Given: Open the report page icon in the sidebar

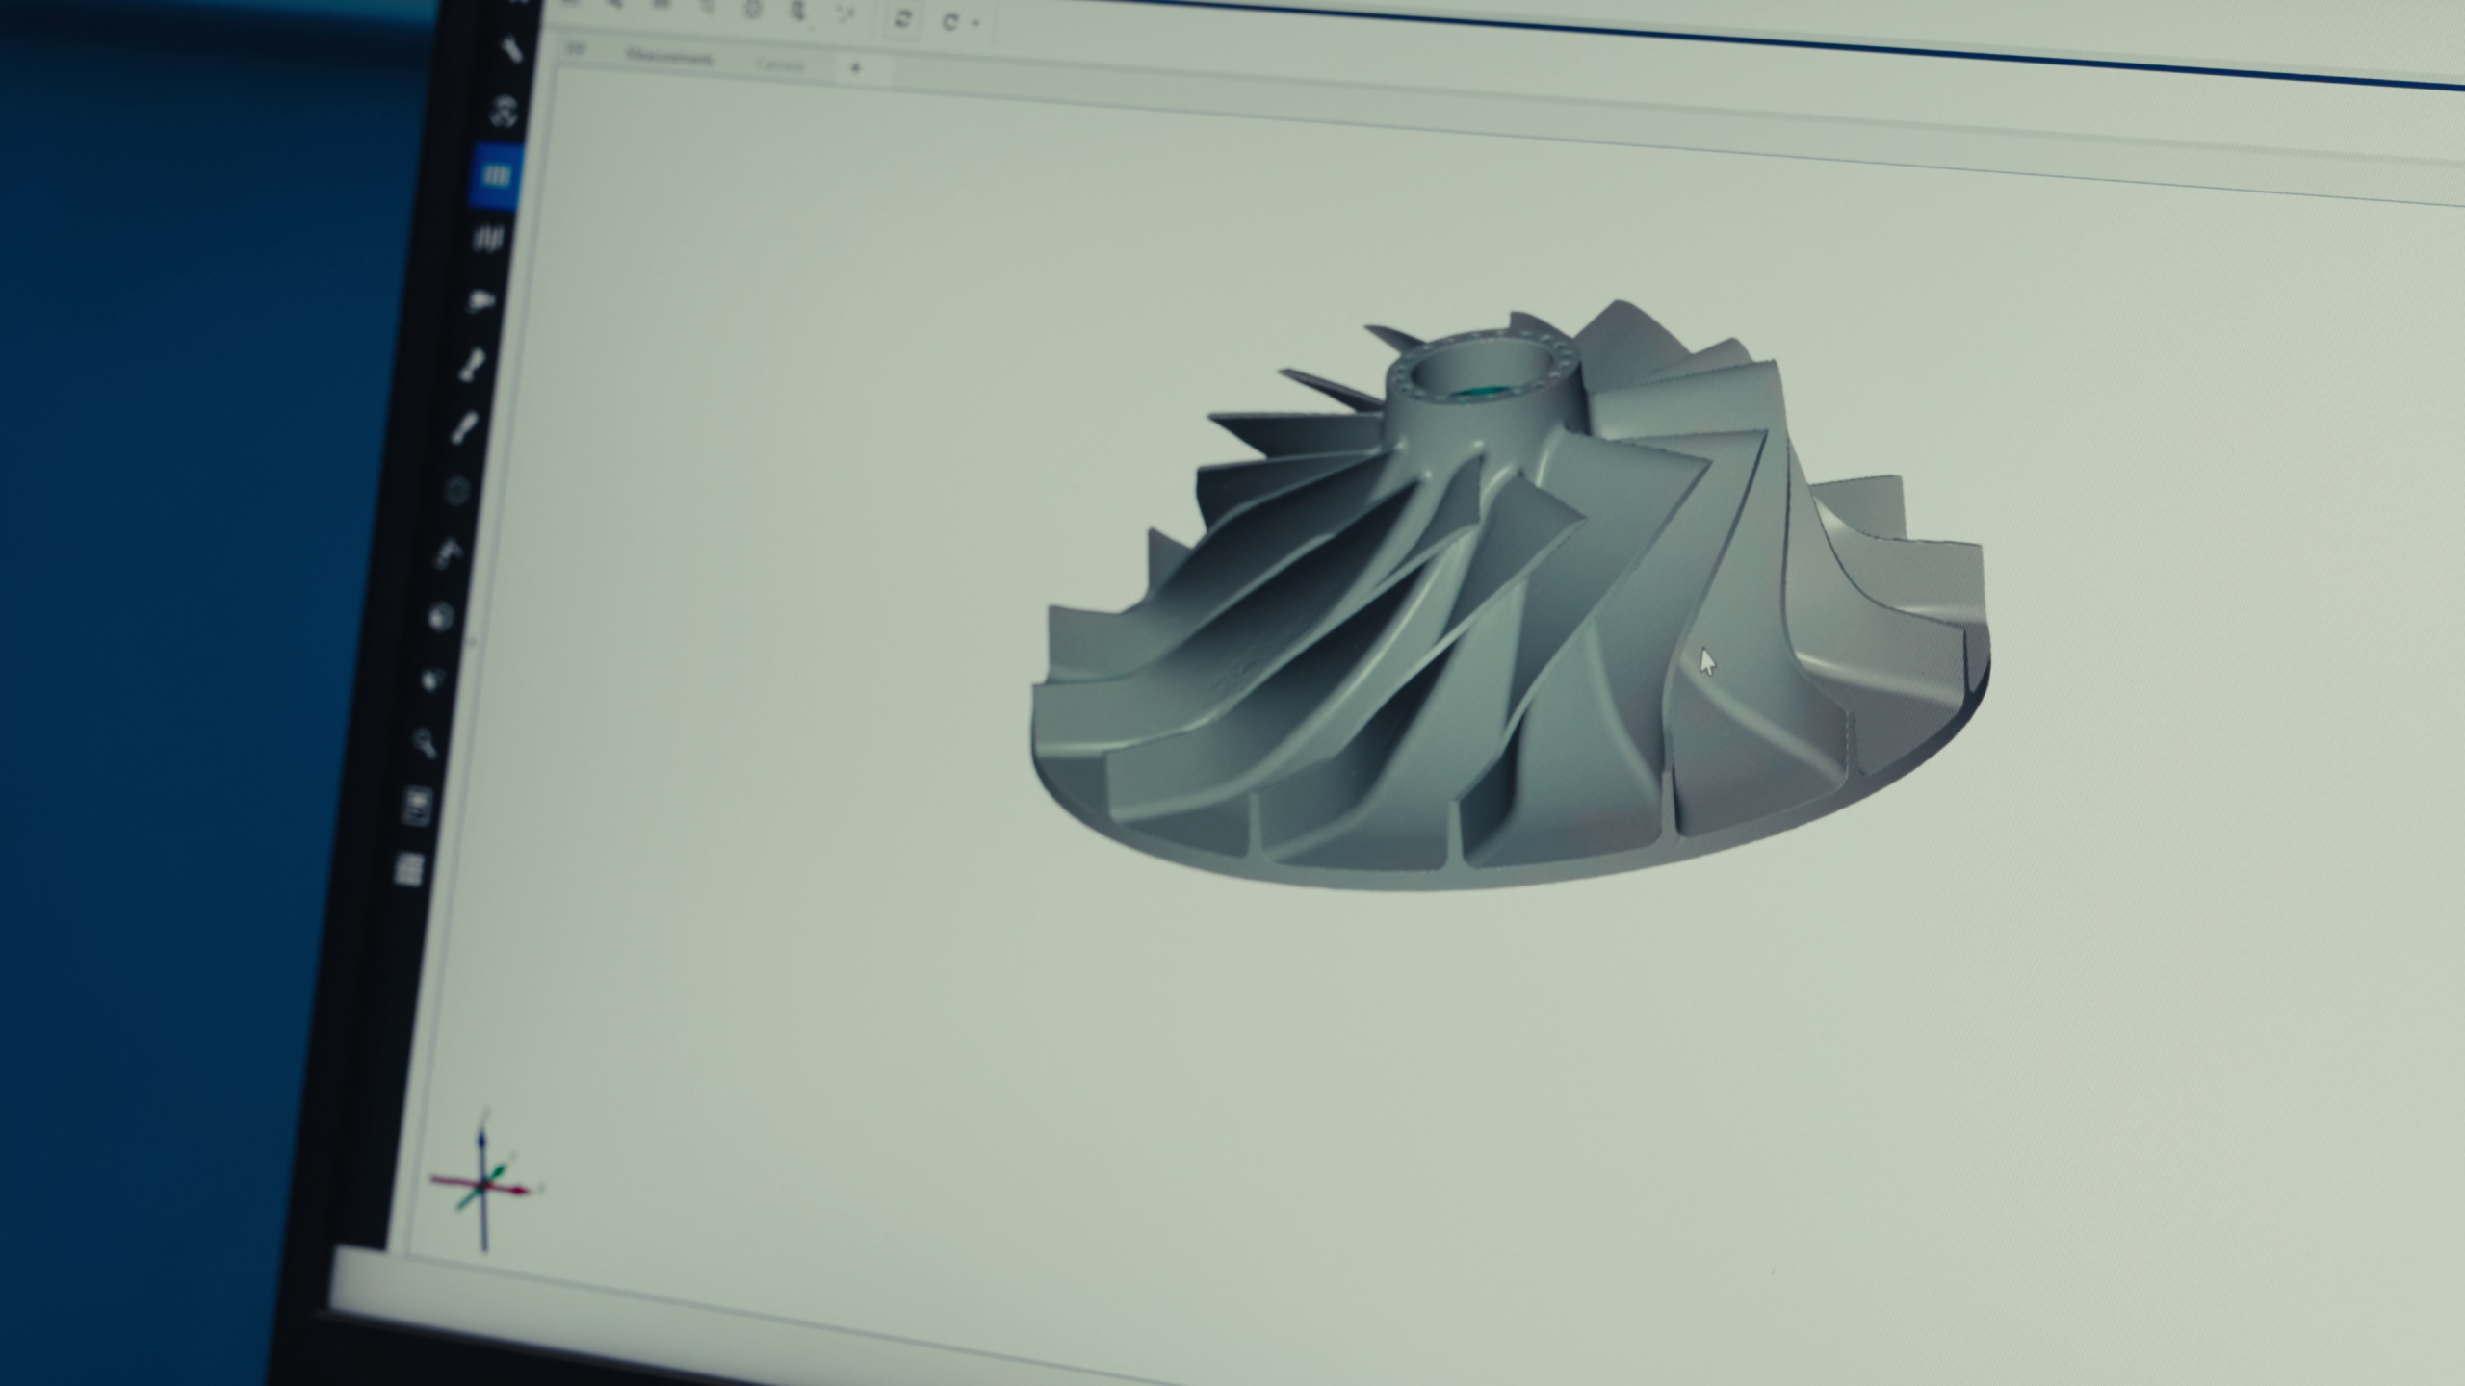Looking at the screenshot, I should pyautogui.click(x=417, y=807).
